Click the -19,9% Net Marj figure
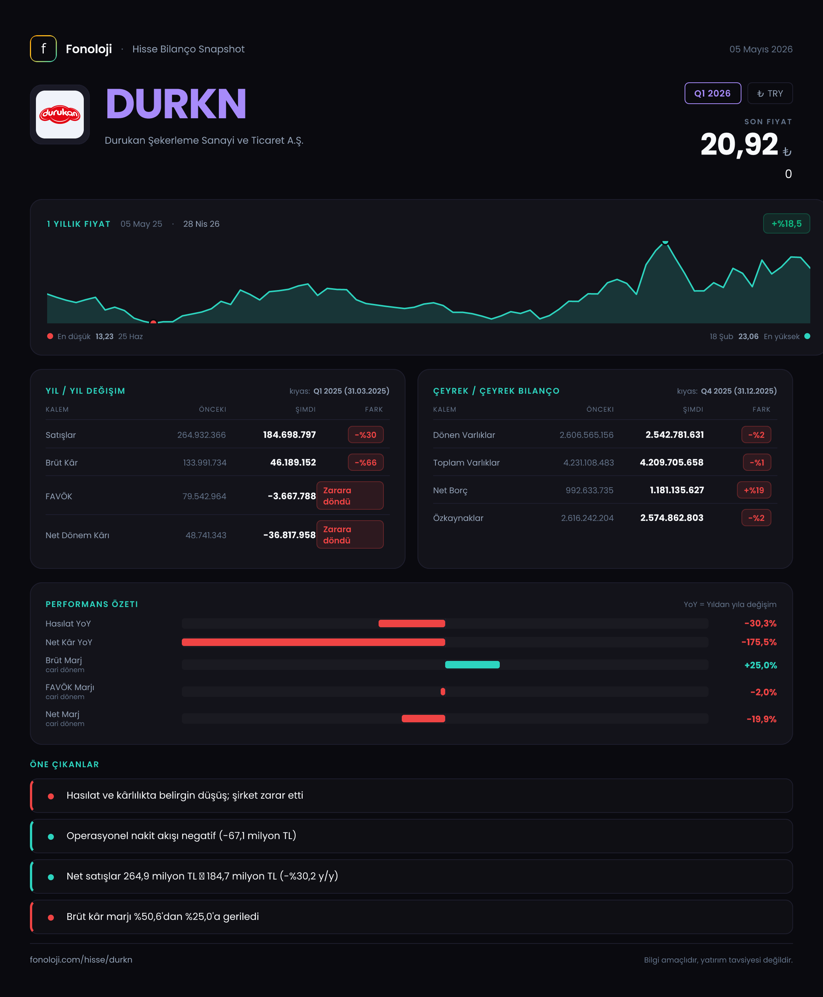Image resolution: width=823 pixels, height=997 pixels. tap(761, 719)
